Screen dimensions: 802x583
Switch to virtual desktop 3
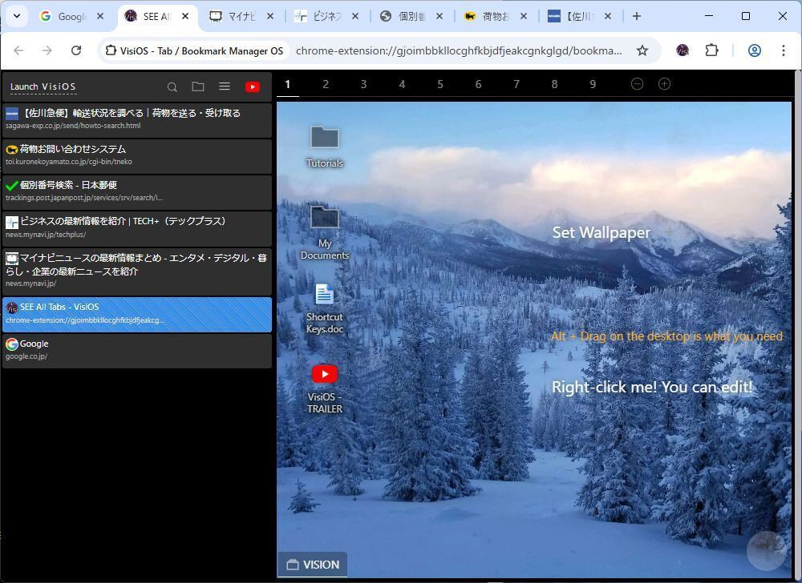click(363, 84)
